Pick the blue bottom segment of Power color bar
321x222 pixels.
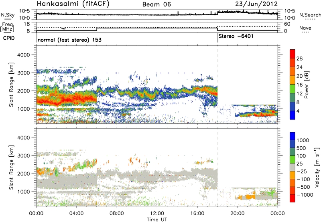click(293, 115)
